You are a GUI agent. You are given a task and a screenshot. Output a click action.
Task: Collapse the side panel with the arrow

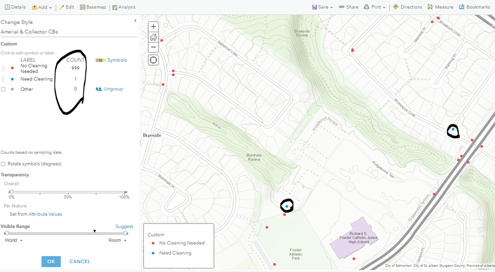[x=135, y=20]
